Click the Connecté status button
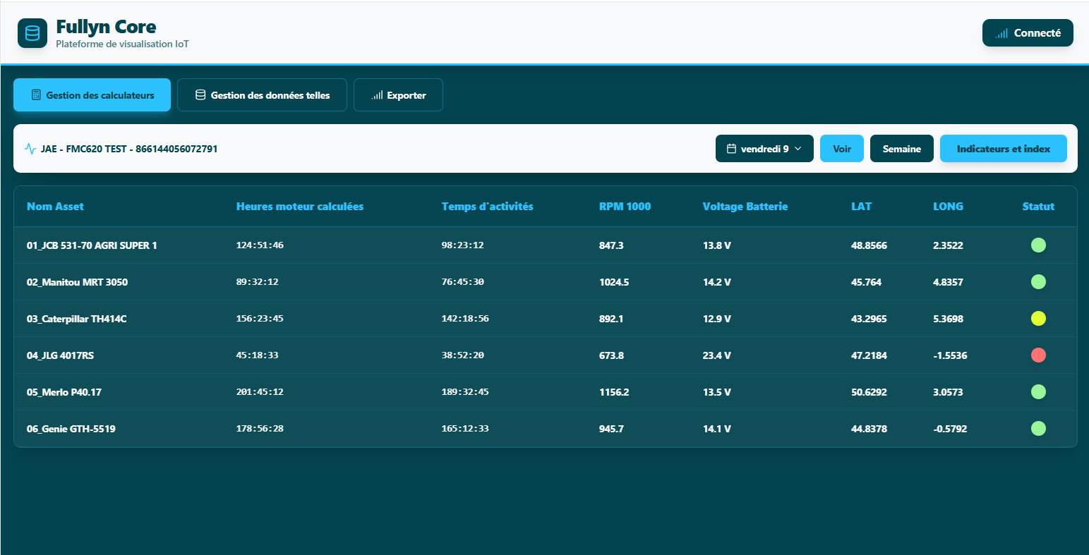This screenshot has height=555, width=1089. tap(1028, 33)
